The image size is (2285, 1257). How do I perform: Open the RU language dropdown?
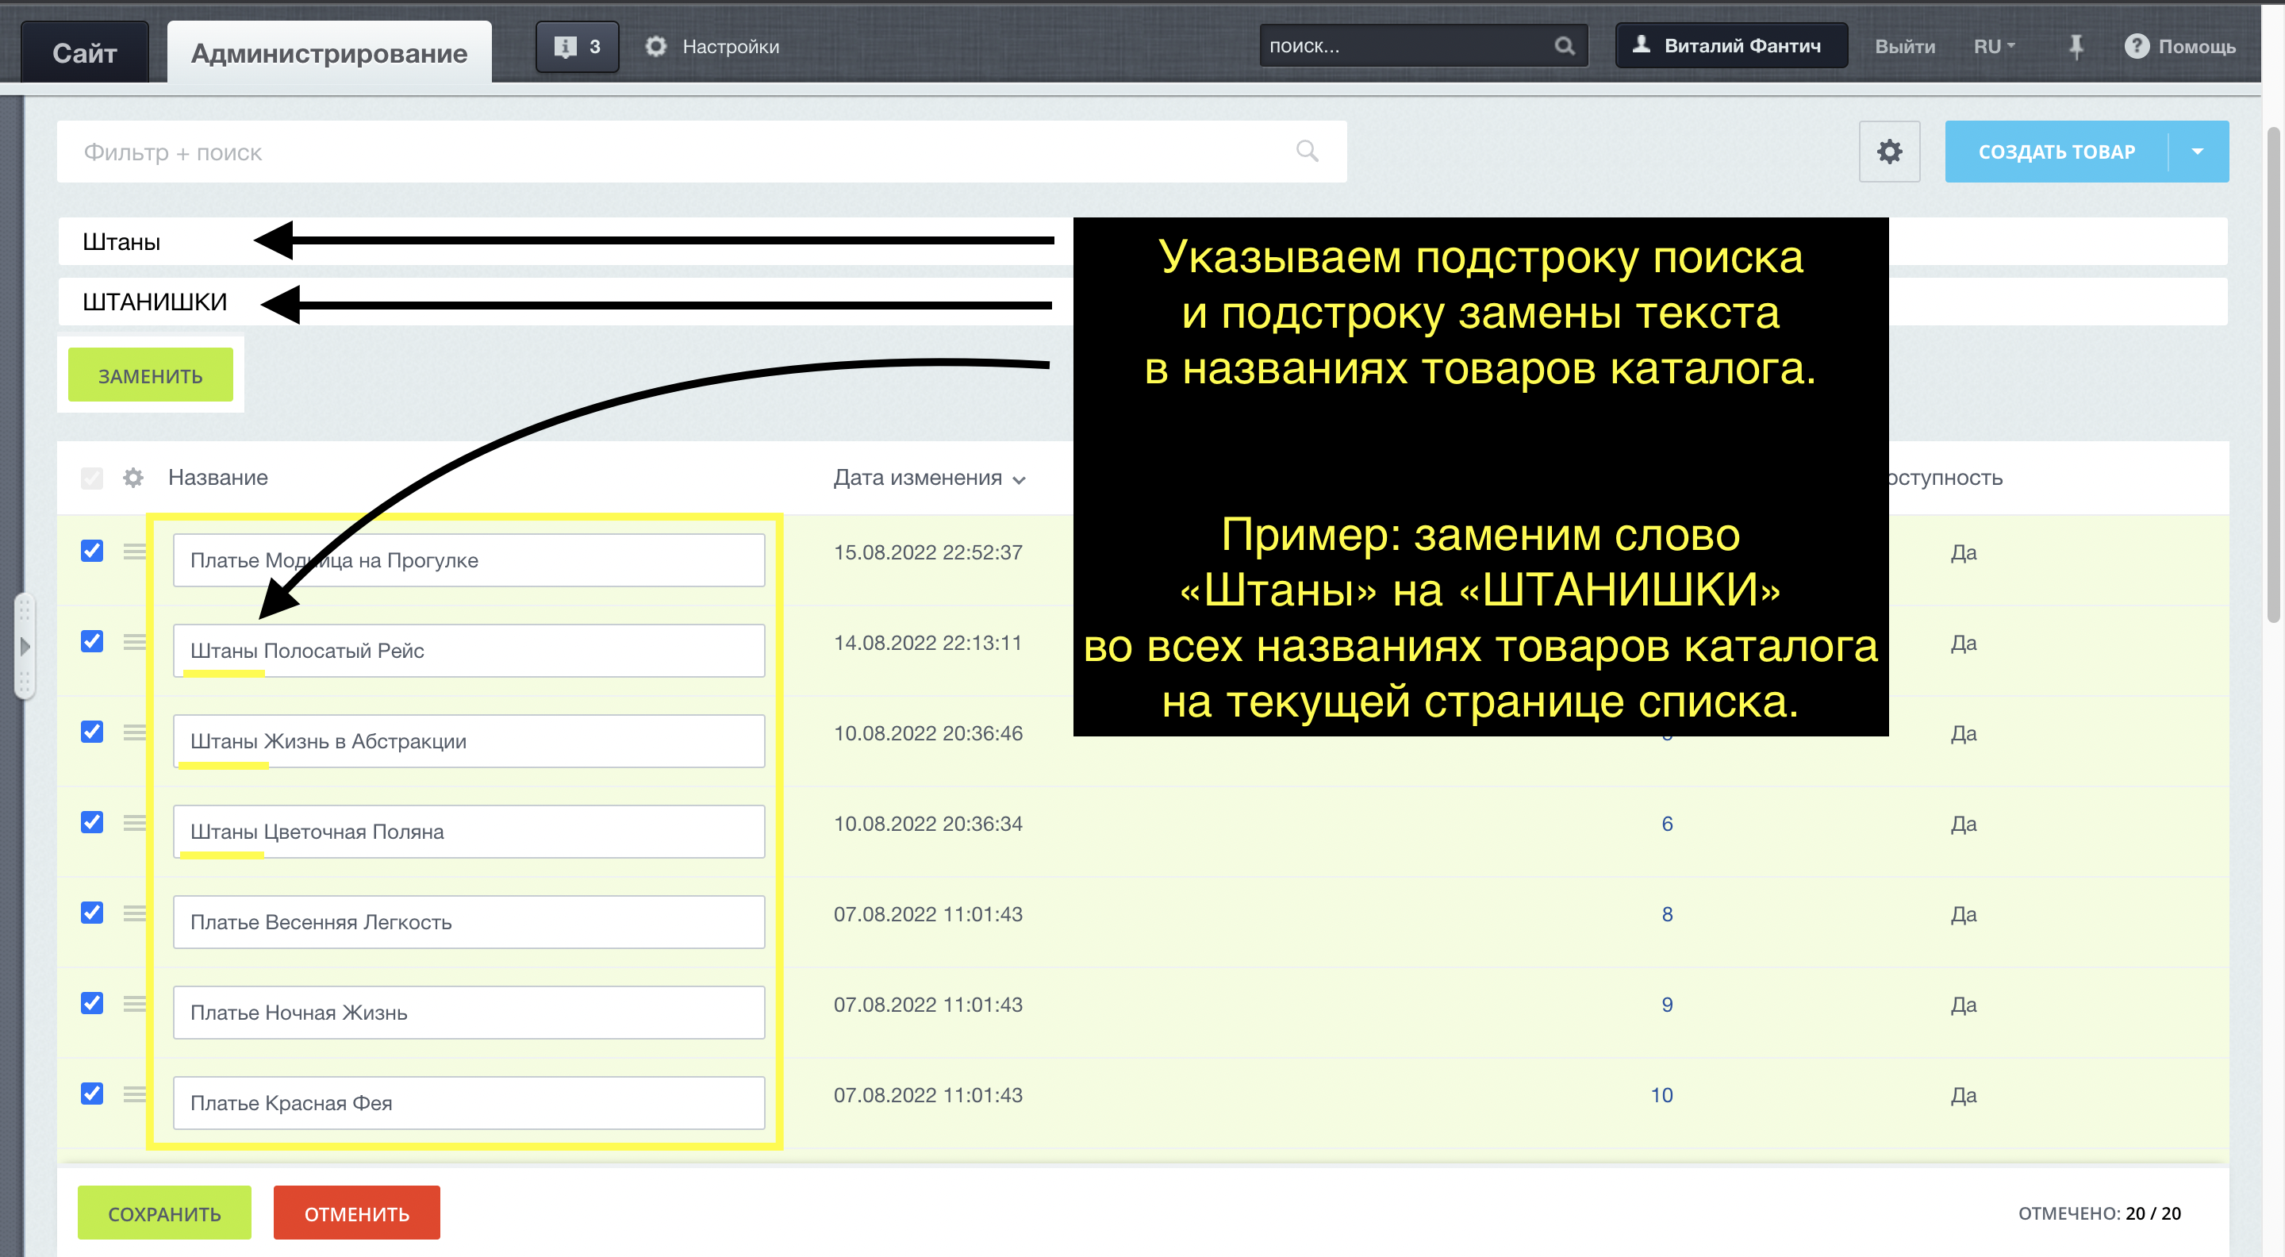[x=1994, y=46]
